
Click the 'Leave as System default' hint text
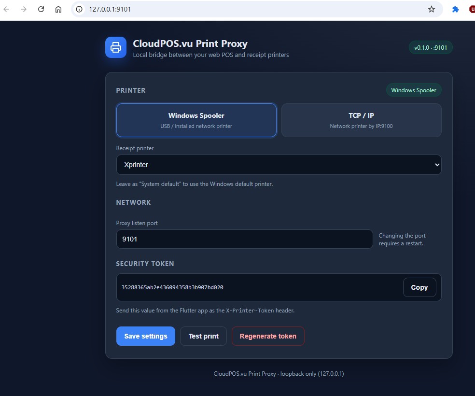pyautogui.click(x=195, y=184)
